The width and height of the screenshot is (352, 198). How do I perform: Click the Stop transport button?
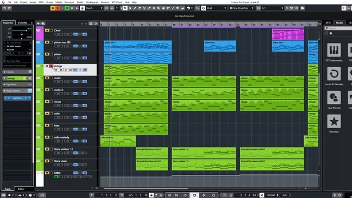194,195
